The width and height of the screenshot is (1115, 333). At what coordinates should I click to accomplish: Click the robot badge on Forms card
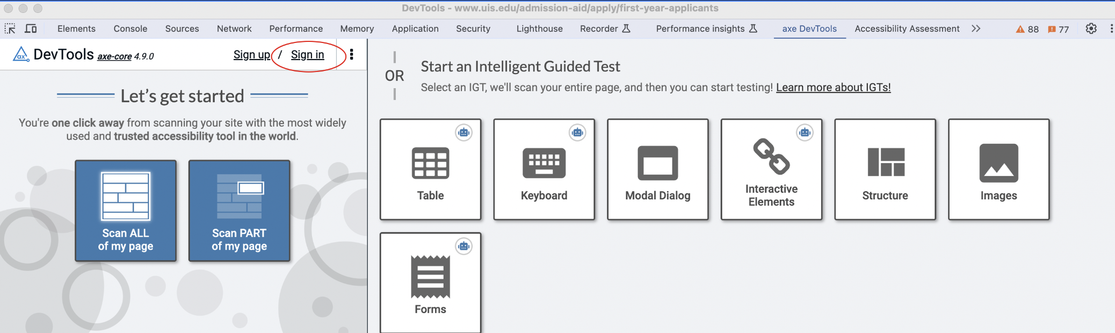(464, 247)
